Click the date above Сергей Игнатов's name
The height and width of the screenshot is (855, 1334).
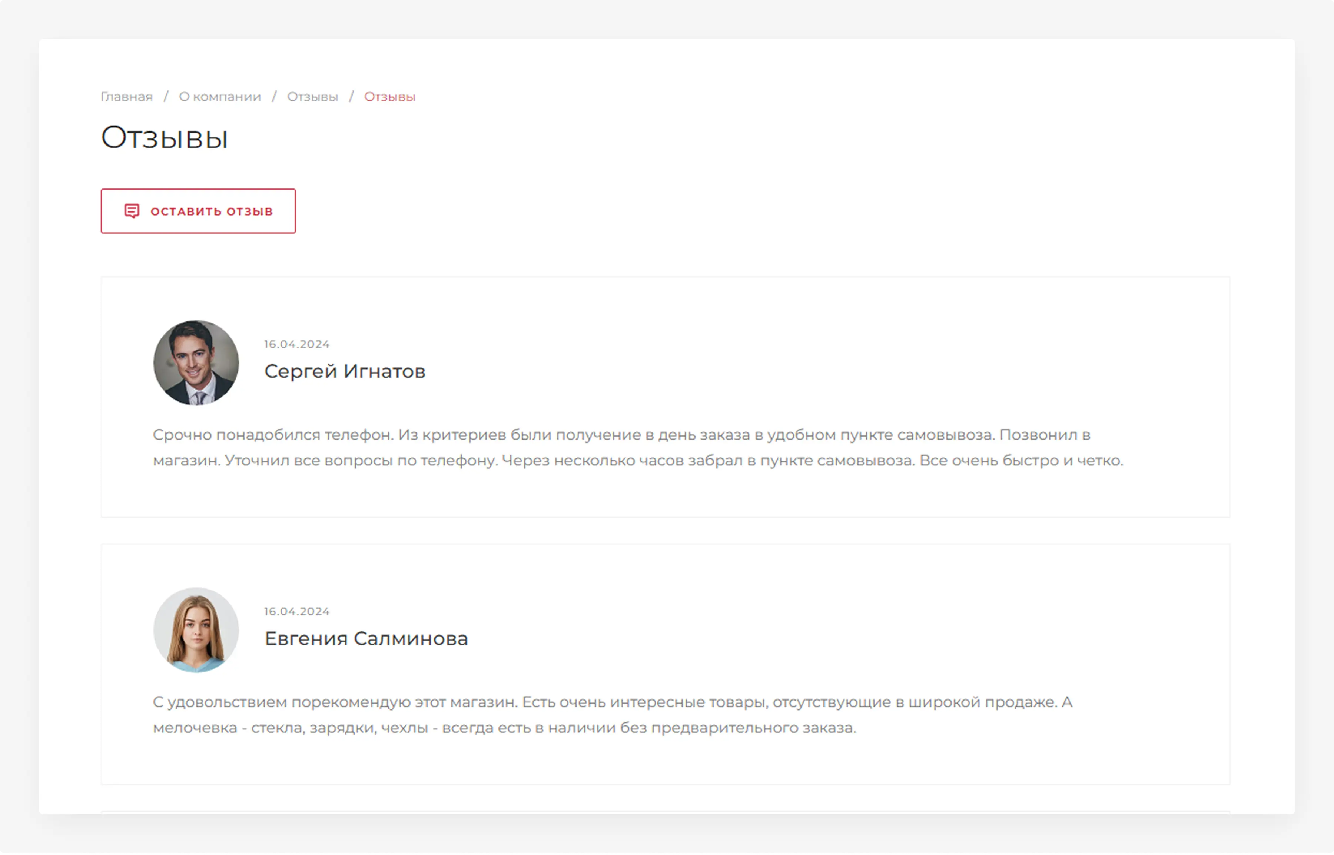pyautogui.click(x=297, y=344)
